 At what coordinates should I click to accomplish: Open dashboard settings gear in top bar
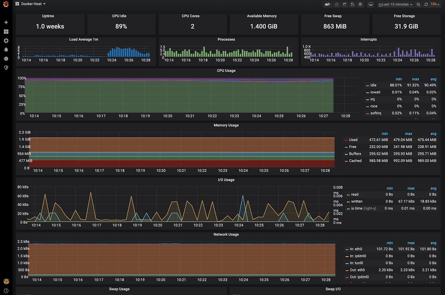click(x=360, y=4)
